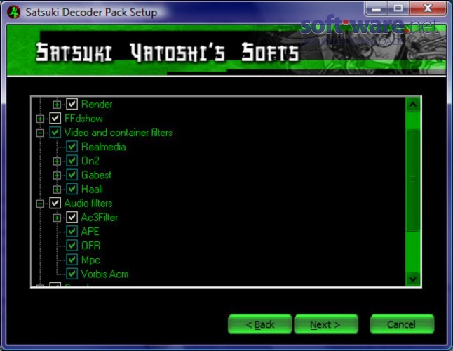
Task: Click the component list scrollbar thumb
Action: click(413, 180)
